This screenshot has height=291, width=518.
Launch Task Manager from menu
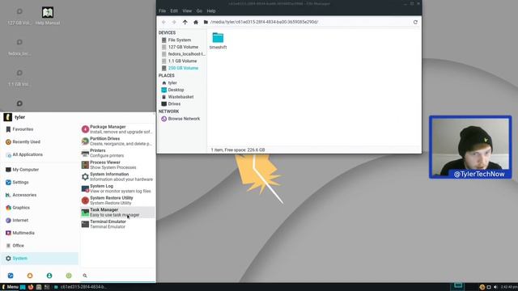(x=117, y=213)
